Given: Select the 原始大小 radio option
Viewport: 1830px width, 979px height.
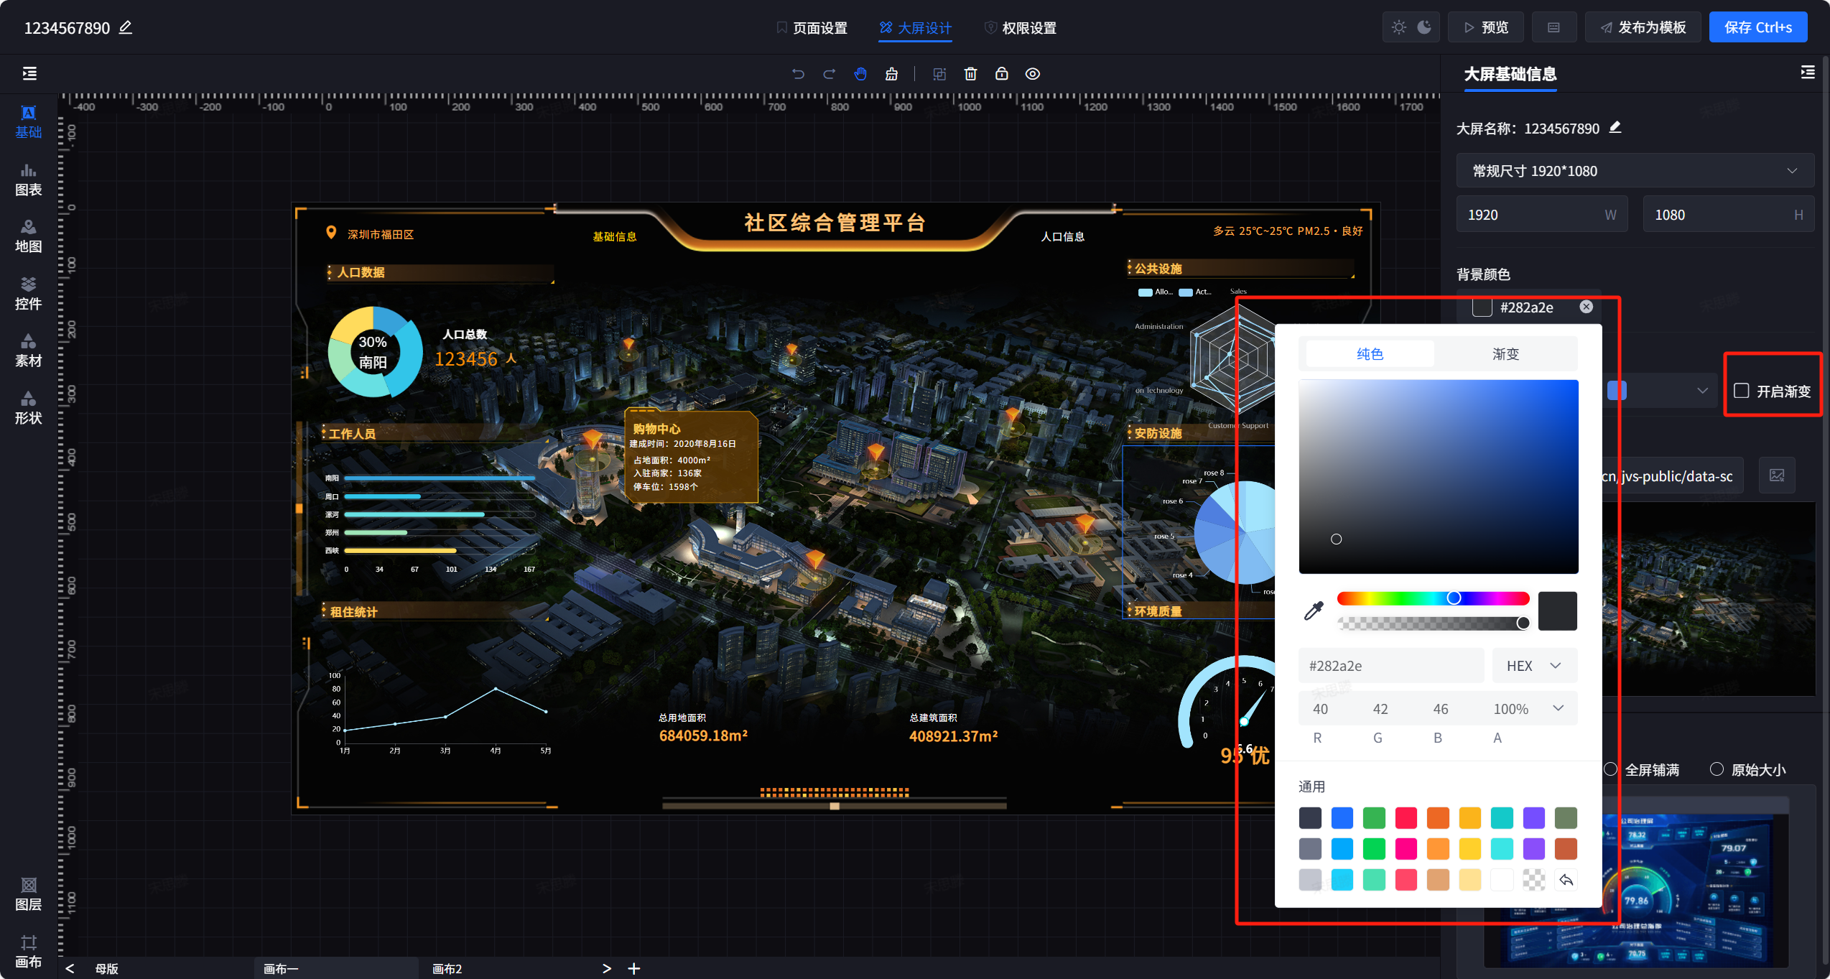Looking at the screenshot, I should 1717,769.
